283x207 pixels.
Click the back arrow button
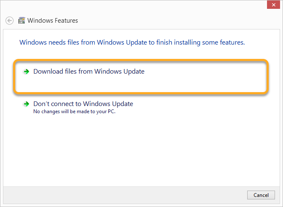point(9,21)
